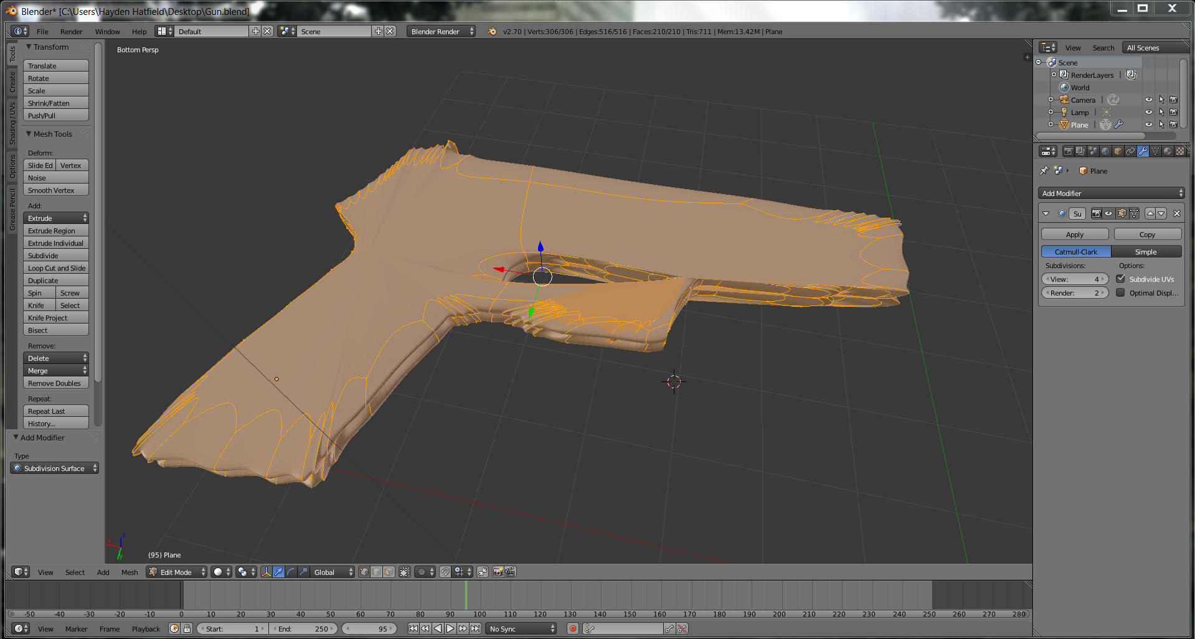Open the Add Modifier dropdown

click(x=1111, y=193)
